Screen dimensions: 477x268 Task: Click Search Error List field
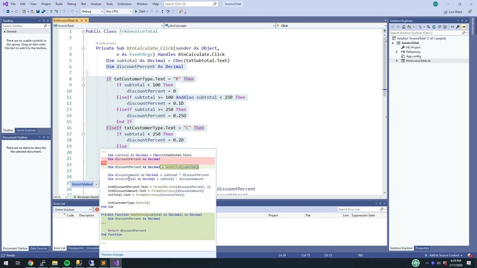point(362,209)
